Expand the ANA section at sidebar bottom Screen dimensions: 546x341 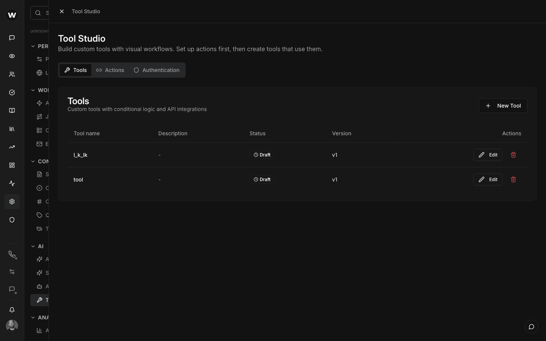(33, 318)
